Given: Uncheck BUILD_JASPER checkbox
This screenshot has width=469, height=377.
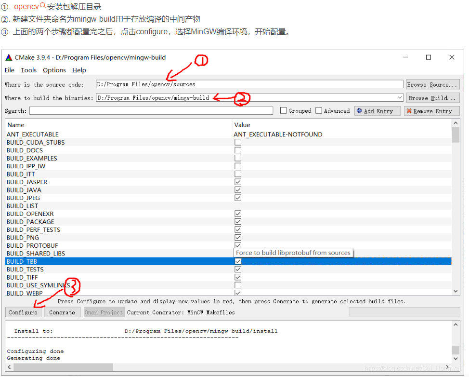Looking at the screenshot, I should pos(238,182).
